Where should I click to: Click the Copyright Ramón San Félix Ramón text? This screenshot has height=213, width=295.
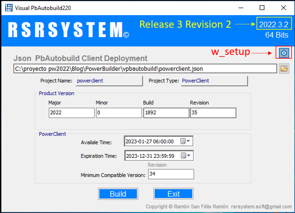(187, 207)
